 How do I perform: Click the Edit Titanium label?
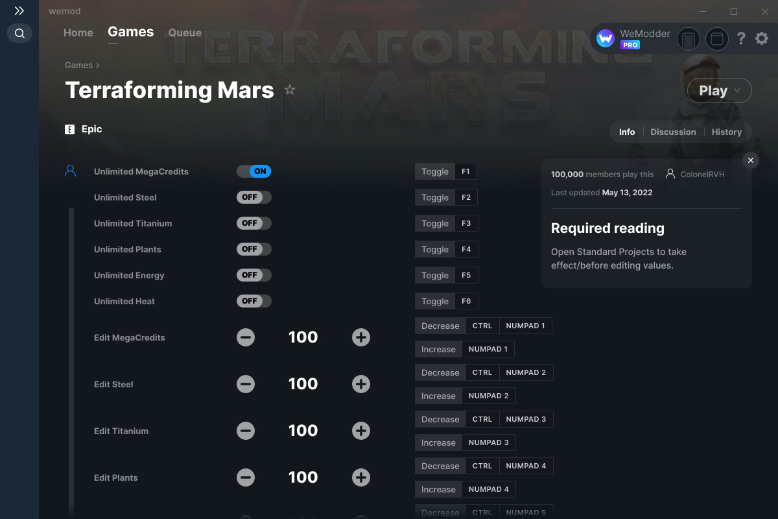121,431
